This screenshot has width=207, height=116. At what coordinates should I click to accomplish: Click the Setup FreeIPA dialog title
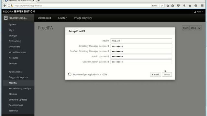tap(77, 31)
